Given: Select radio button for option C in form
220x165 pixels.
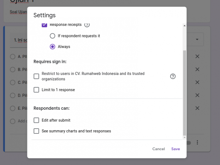Looking at the screenshot, I should click(13, 82).
